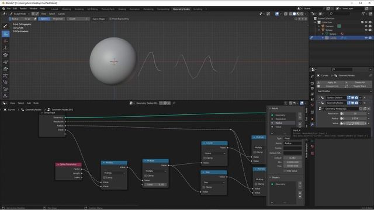The image size is (374, 210).
Task: Click the Delete All button
Action: [x=358, y=82]
